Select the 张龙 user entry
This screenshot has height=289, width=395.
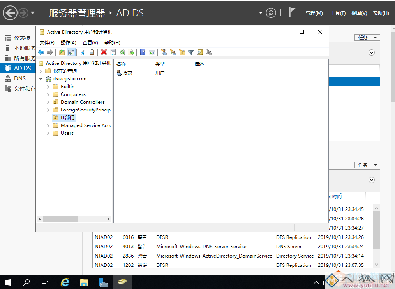pyautogui.click(x=127, y=73)
